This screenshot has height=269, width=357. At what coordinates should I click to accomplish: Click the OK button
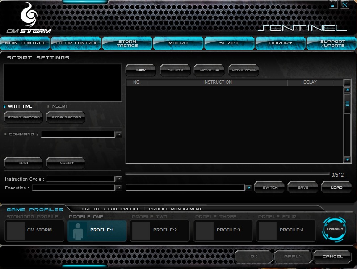[x=254, y=256]
